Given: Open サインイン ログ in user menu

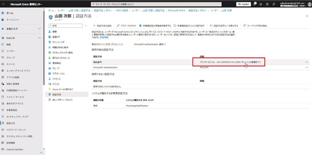Looking at the screenshot, I should (x=58, y=42).
